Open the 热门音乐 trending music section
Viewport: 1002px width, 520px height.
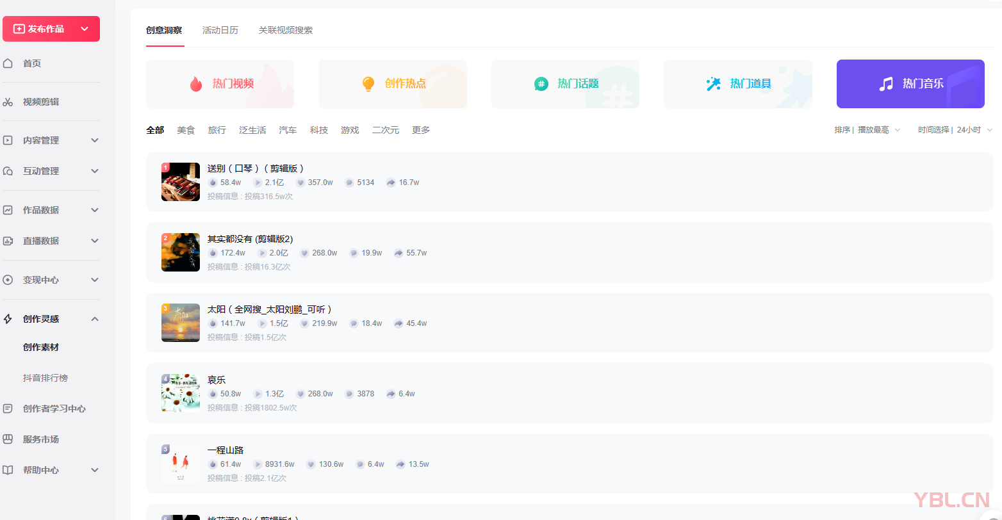pyautogui.click(x=910, y=84)
